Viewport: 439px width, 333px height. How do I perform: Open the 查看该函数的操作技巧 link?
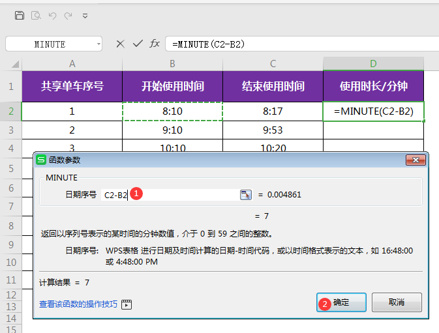tap(78, 304)
